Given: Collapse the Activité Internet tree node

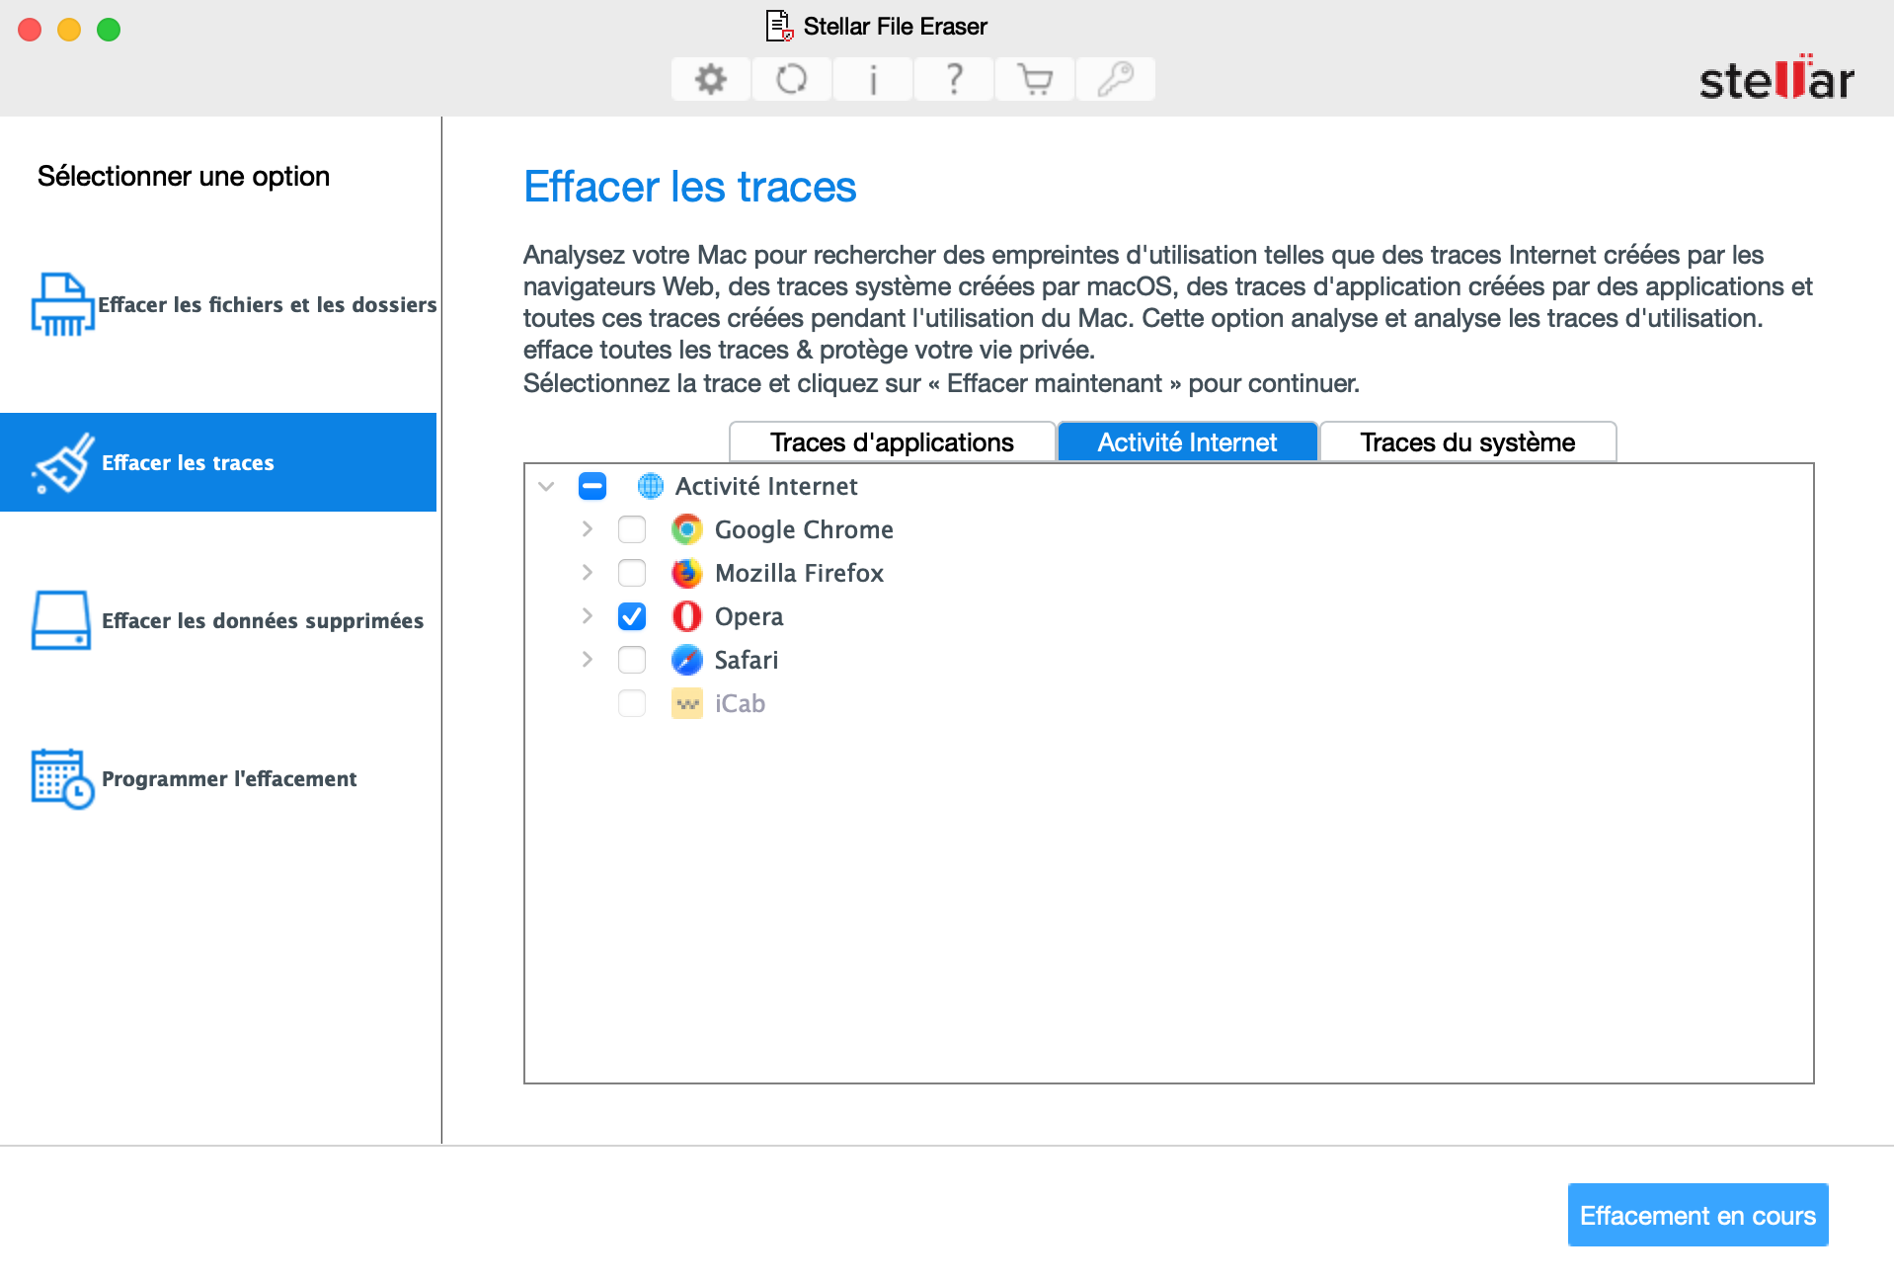Looking at the screenshot, I should point(546,486).
